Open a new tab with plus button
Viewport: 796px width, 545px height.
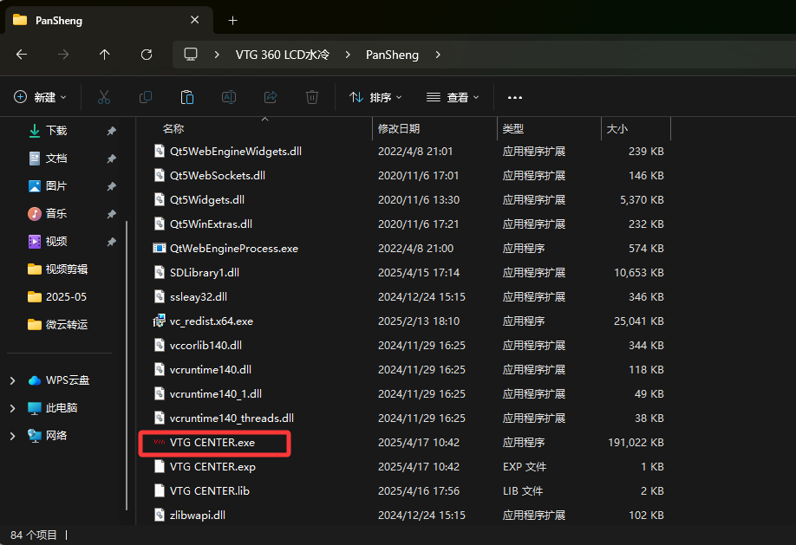click(x=232, y=20)
